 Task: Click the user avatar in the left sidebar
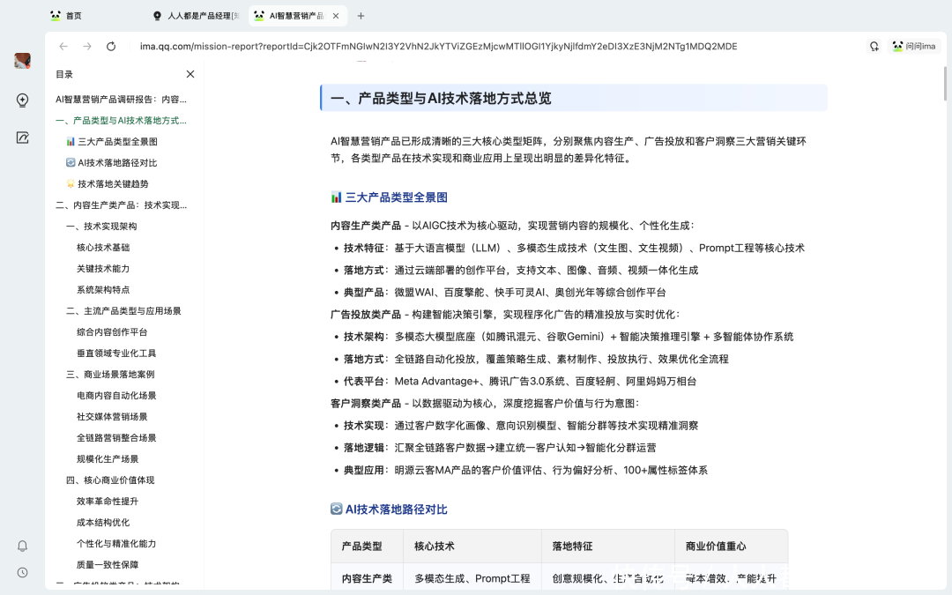tap(22, 61)
